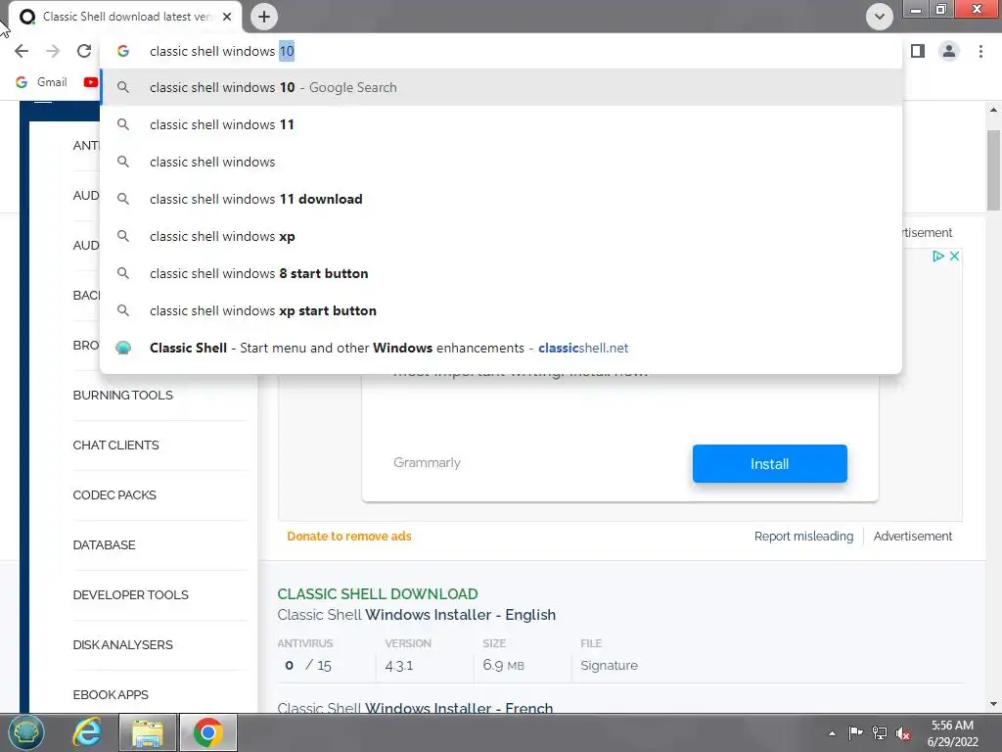
Task: Click 'Donate to remove ads' link
Action: [x=349, y=536]
